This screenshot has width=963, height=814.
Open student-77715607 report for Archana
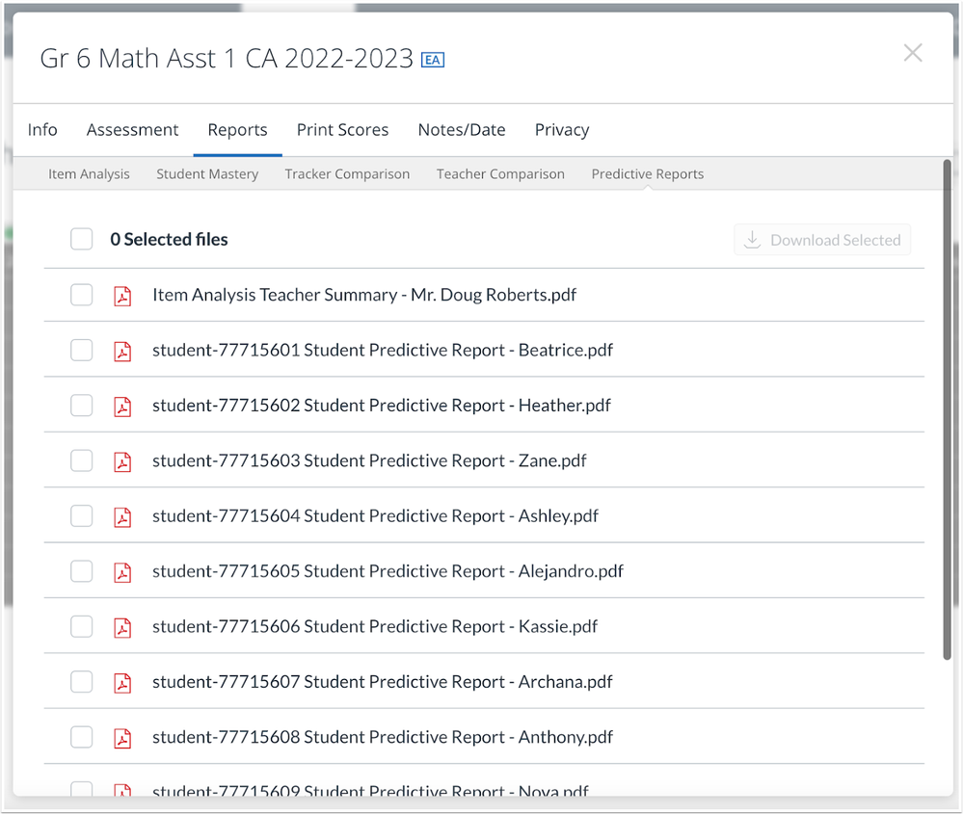[383, 681]
